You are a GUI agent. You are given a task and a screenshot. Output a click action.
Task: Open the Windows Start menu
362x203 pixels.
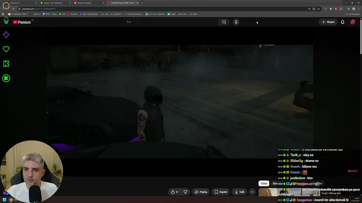(4, 200)
